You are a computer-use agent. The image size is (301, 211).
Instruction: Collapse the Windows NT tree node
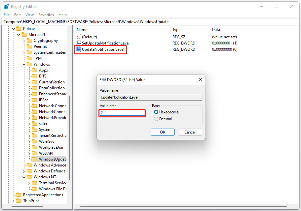24,177
